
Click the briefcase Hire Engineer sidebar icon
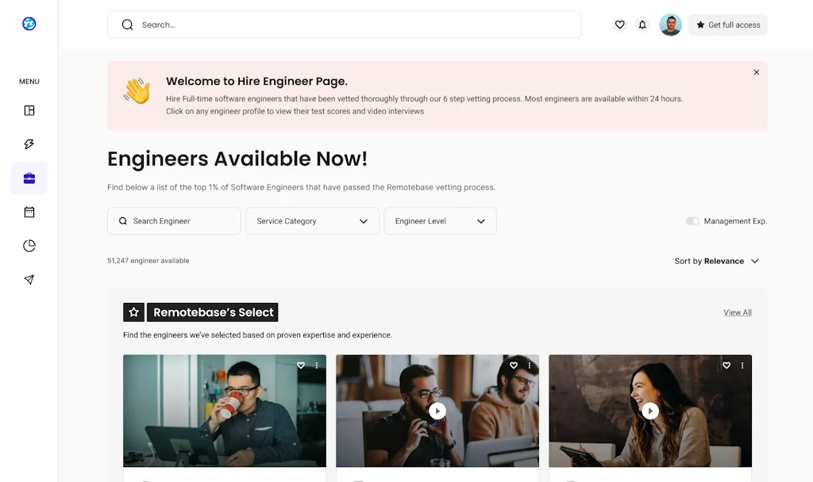pyautogui.click(x=29, y=178)
